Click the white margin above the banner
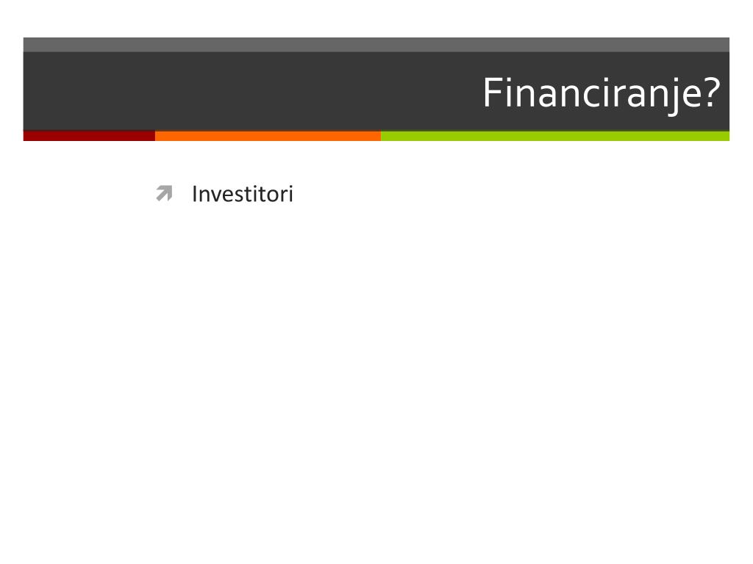Image resolution: width=753 pixels, height=564 pixels. coord(376,18)
